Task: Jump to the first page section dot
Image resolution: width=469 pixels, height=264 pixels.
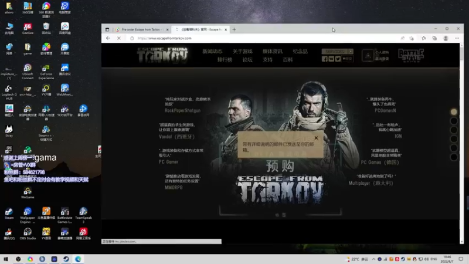Action: (x=454, y=111)
